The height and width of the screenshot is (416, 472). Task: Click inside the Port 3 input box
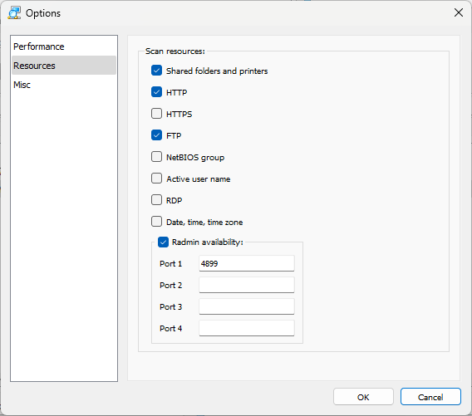247,306
